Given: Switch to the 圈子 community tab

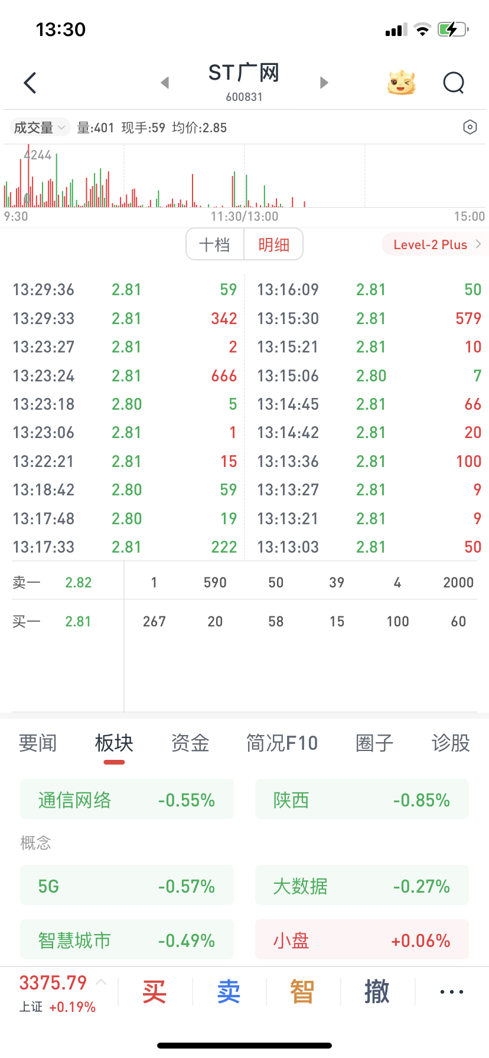Looking at the screenshot, I should click(374, 743).
